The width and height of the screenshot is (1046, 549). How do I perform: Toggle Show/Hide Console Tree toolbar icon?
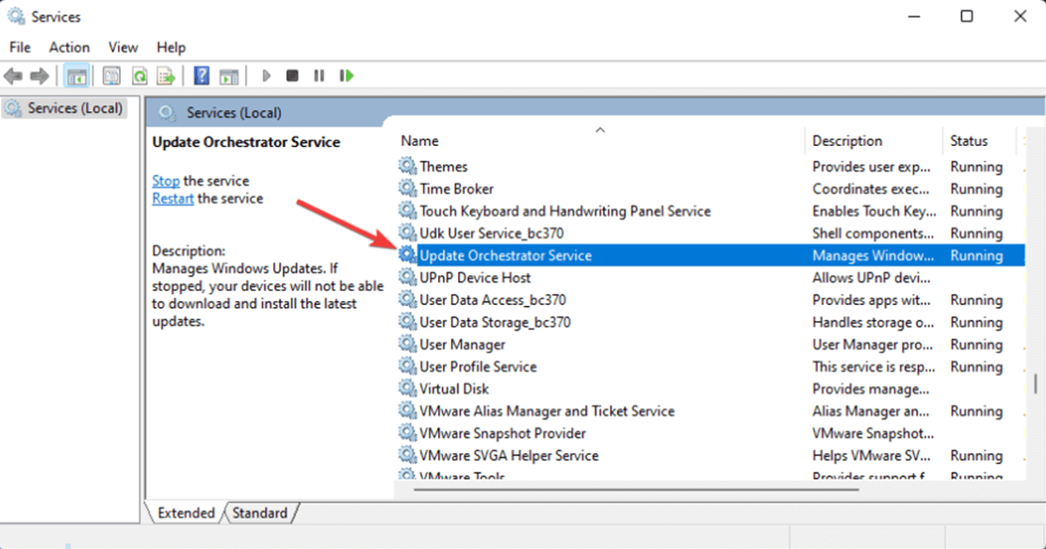[76, 76]
